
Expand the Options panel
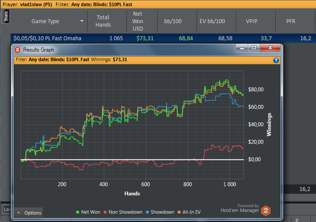[28, 213]
